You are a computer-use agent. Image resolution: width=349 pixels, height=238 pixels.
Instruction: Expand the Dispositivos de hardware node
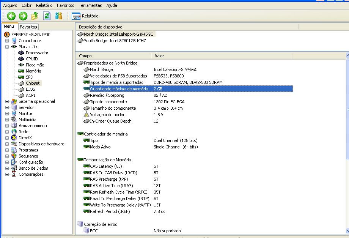pyautogui.click(x=6, y=144)
